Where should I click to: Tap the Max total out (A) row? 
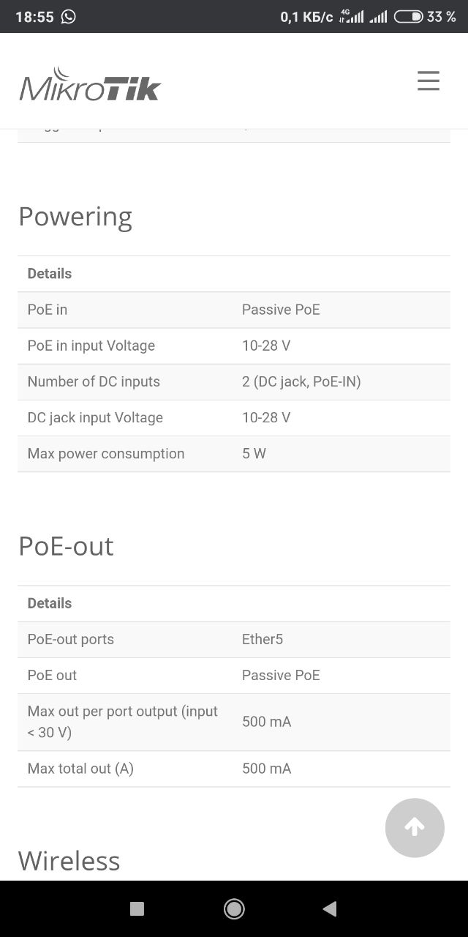[234, 769]
